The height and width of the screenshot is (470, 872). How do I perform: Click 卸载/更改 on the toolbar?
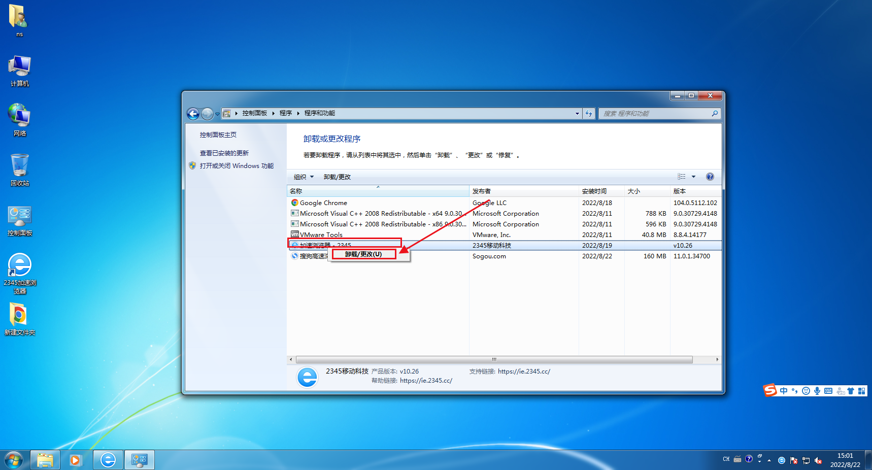pyautogui.click(x=337, y=177)
